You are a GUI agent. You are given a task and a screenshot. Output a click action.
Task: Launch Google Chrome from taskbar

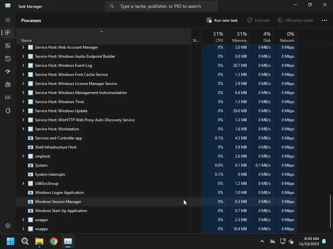pyautogui.click(x=54, y=241)
